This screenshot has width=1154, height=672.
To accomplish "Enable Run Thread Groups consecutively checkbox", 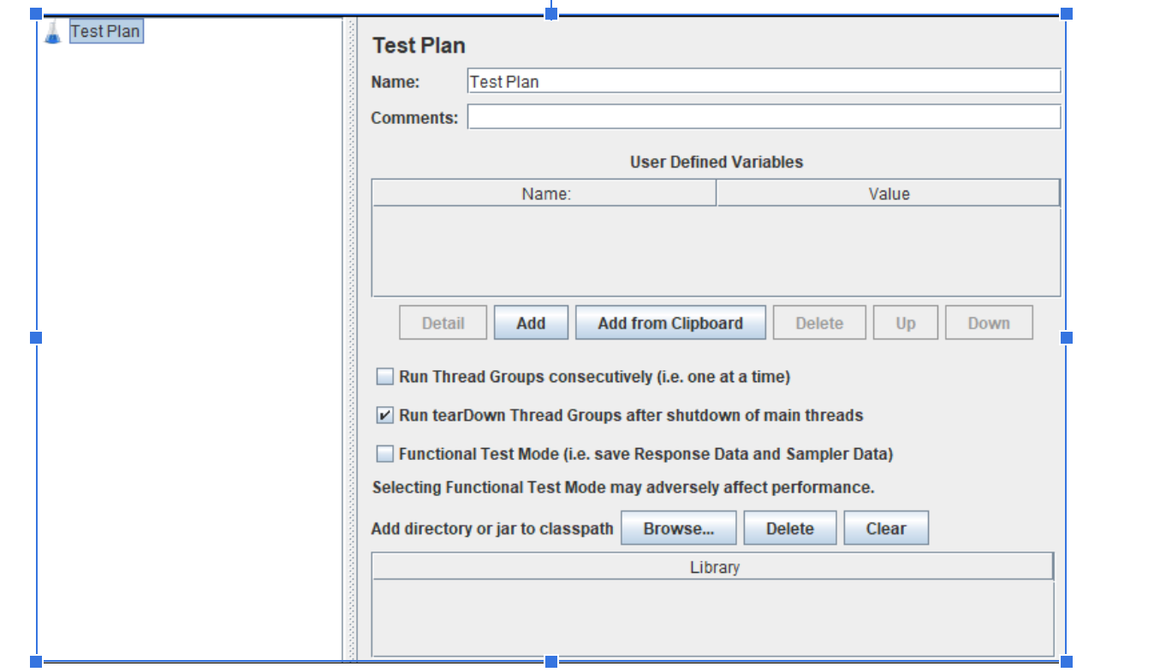I will 385,376.
